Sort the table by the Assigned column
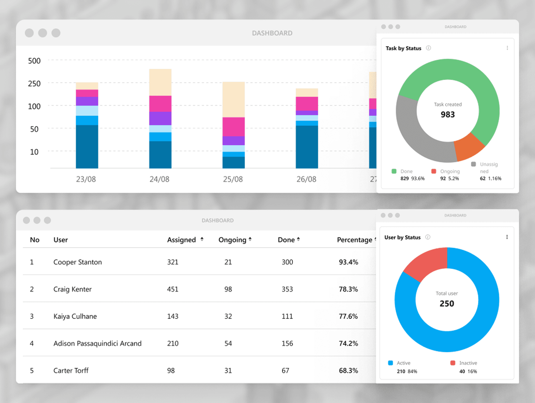Screen dimensions: 535x403 (201, 239)
